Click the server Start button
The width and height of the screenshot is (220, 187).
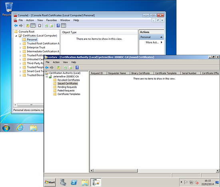(x=50, y=182)
